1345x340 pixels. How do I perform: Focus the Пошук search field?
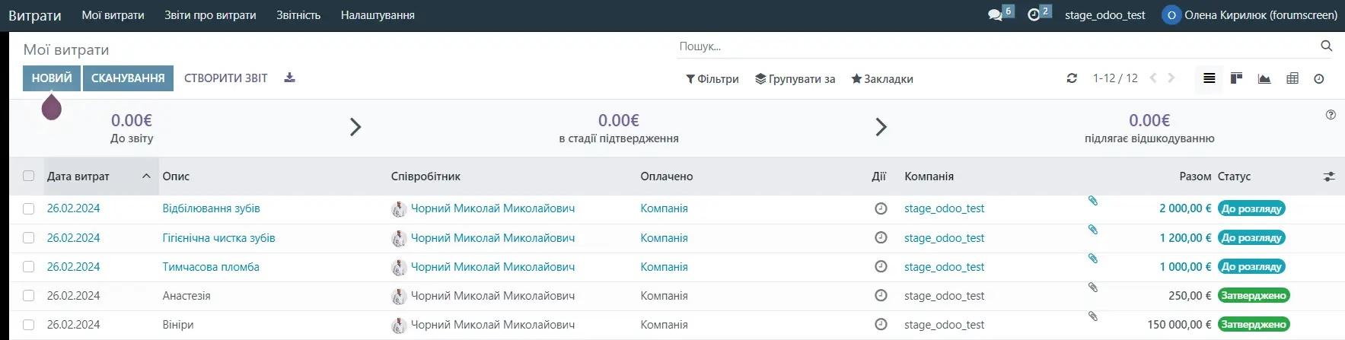(x=990, y=46)
